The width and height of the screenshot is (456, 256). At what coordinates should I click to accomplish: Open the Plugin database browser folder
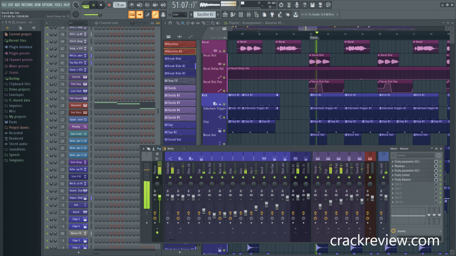point(20,47)
